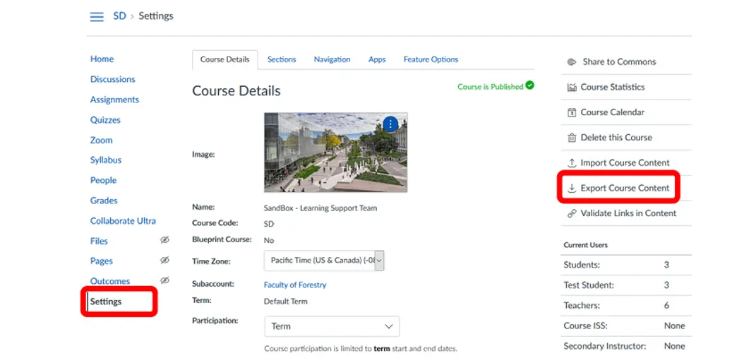744x363 pixels.
Task: Open Collaborate Ultra in course menu
Action: pyautogui.click(x=123, y=221)
